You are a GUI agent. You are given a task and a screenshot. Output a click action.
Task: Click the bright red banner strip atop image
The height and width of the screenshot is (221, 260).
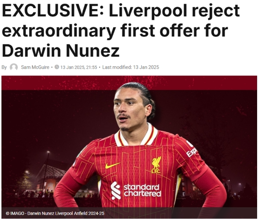click(x=129, y=83)
